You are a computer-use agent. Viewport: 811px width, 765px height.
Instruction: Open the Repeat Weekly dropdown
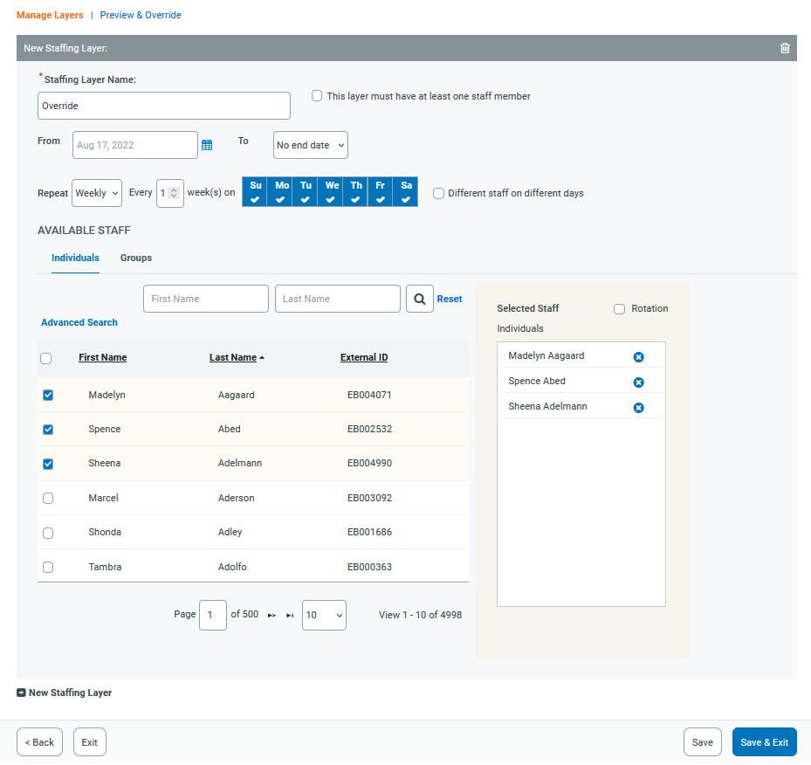pyautogui.click(x=97, y=193)
